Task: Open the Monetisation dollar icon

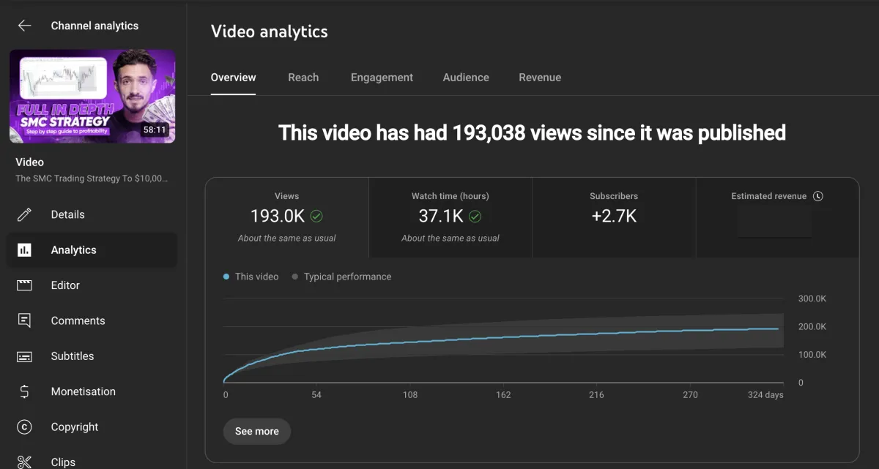Action: [x=24, y=391]
